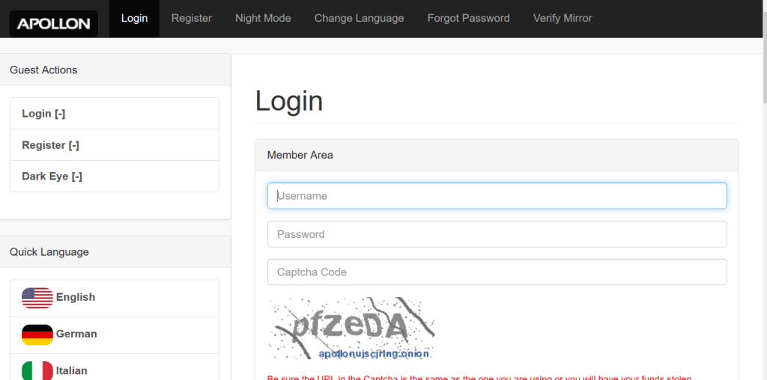
Task: Select the Italian flag icon
Action: tap(37, 371)
